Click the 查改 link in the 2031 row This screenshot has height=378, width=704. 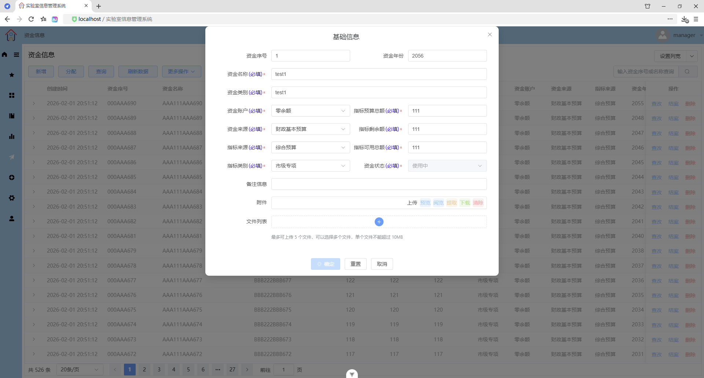[x=657, y=355]
